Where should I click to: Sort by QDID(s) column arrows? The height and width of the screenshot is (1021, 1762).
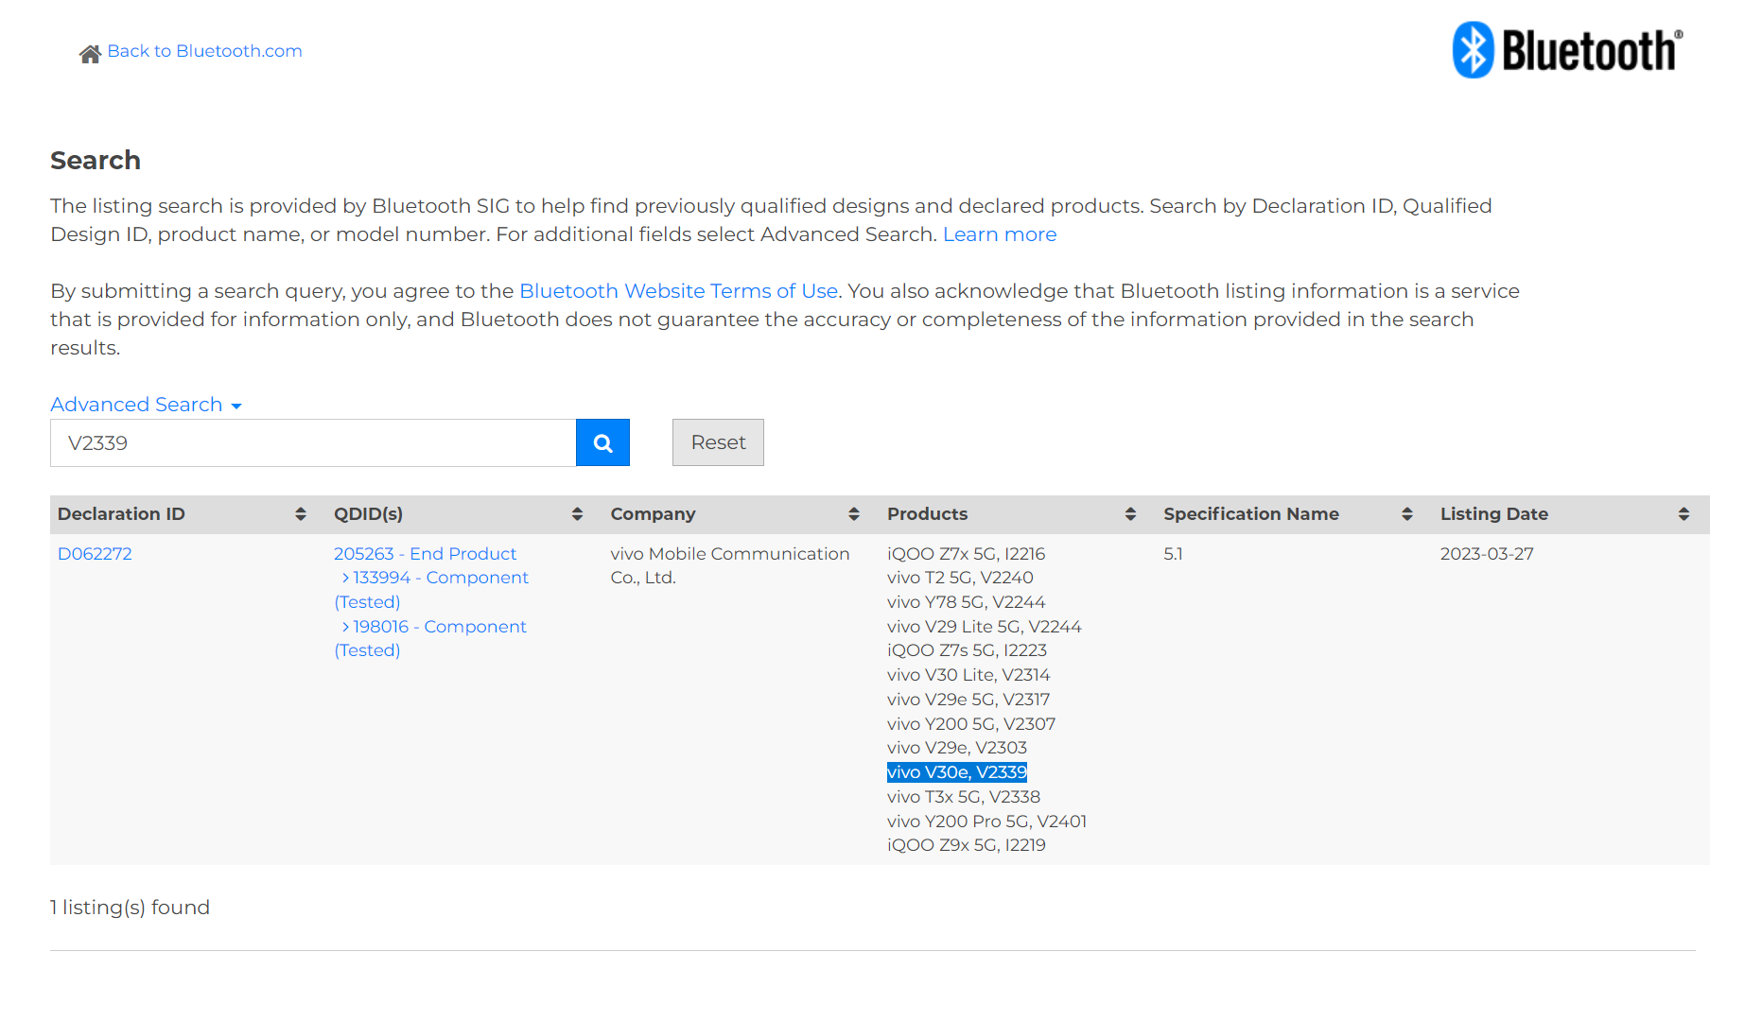coord(577,514)
